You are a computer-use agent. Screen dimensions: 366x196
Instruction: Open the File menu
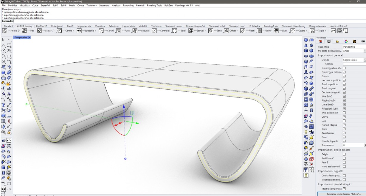click(4, 6)
